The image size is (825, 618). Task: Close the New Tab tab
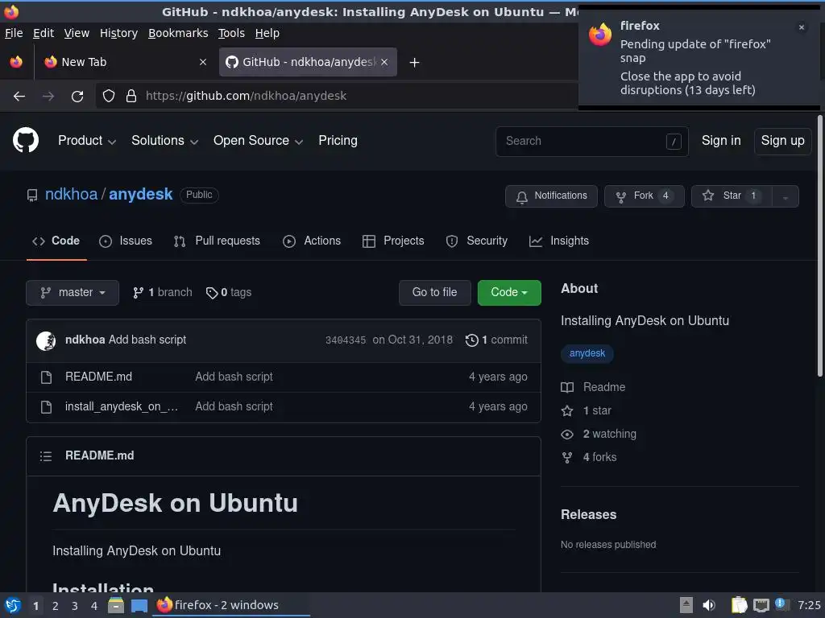click(202, 62)
